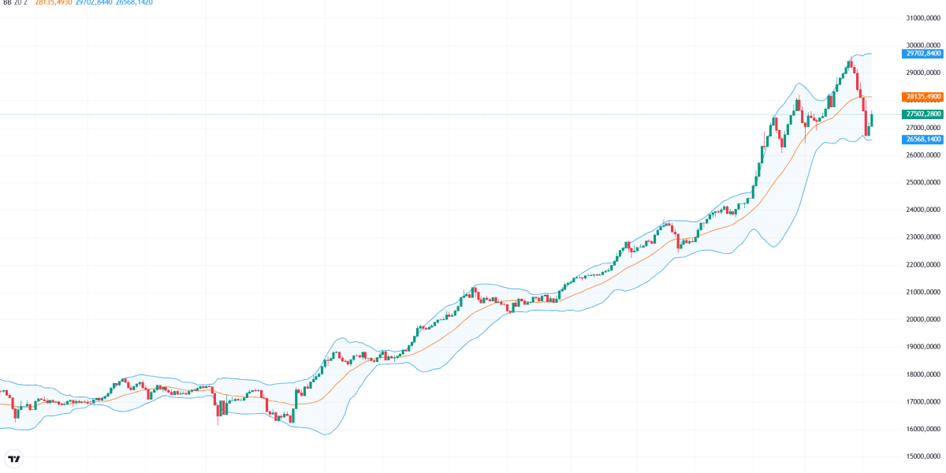Click the orange 28135,4900 price label
946x473 pixels.
pyautogui.click(x=922, y=97)
